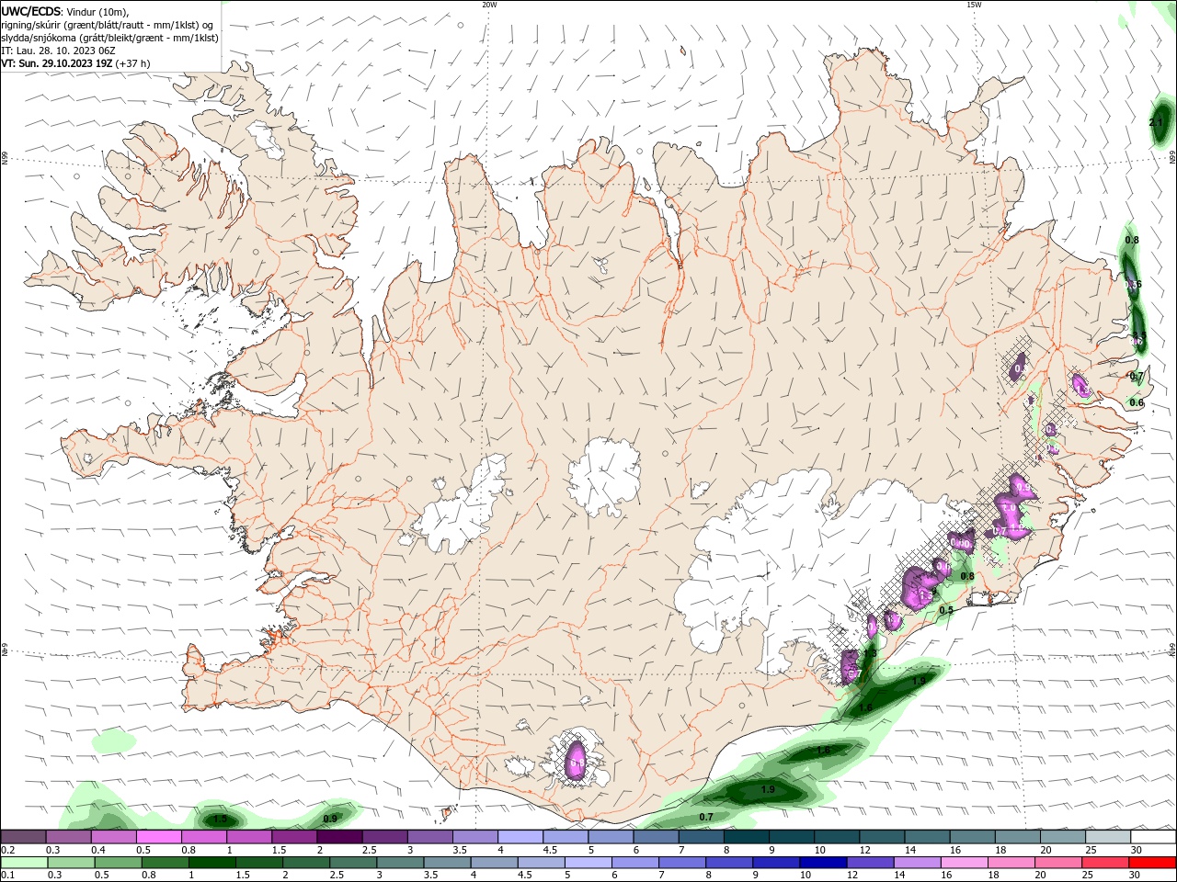Click the 15W longitude label

[x=974, y=5]
